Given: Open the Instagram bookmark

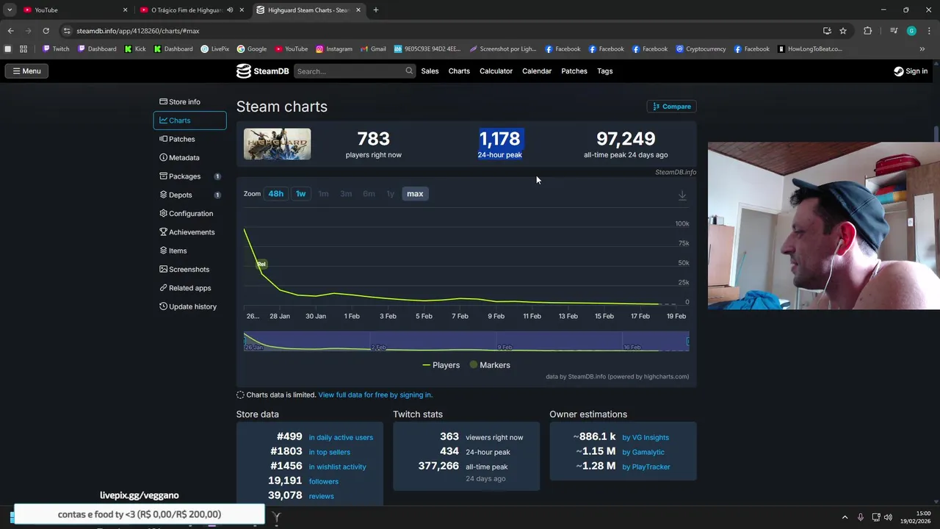Looking at the screenshot, I should coord(334,49).
